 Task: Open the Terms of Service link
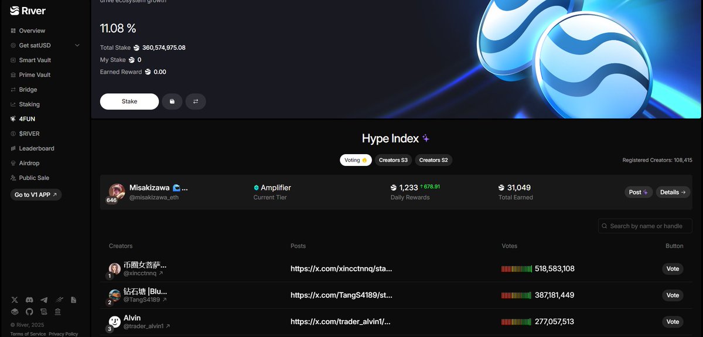click(x=28, y=334)
